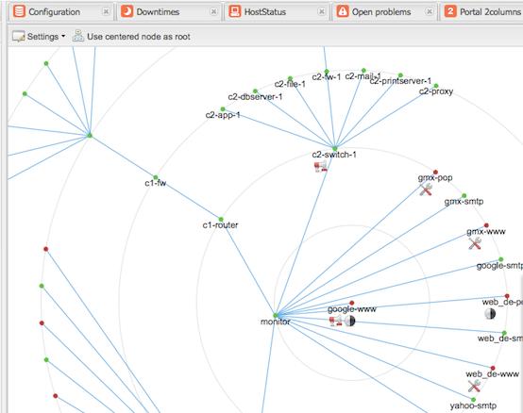Viewport: 523px width, 413px height.
Task: Click the notification megaphone icon under c2-switch-1
Action: [321, 166]
